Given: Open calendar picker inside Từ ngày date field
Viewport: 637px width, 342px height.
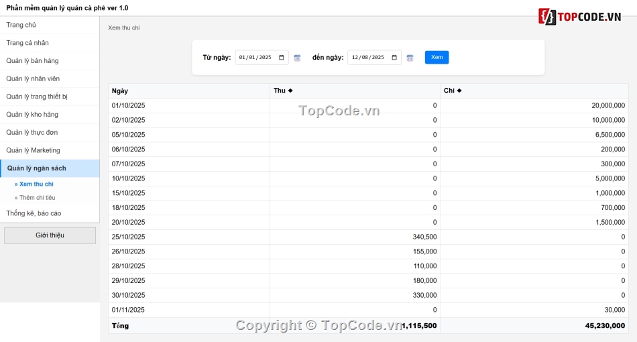Looking at the screenshot, I should coord(282,57).
